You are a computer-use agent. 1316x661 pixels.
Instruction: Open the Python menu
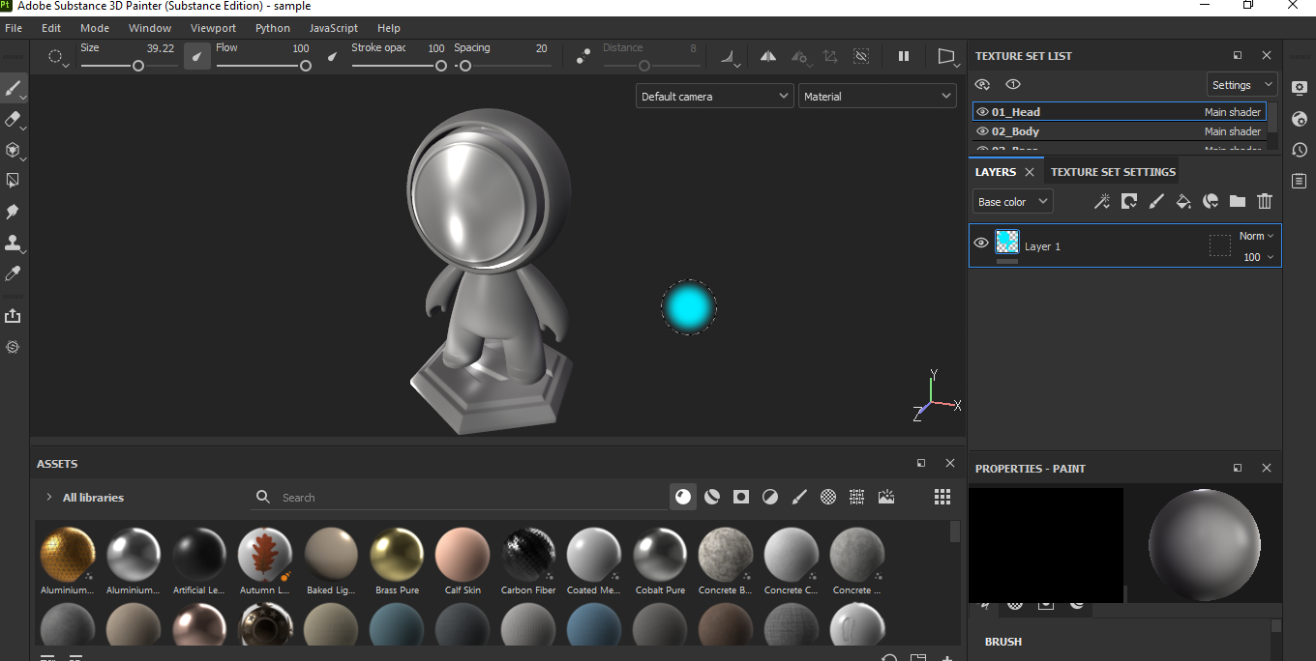[272, 28]
